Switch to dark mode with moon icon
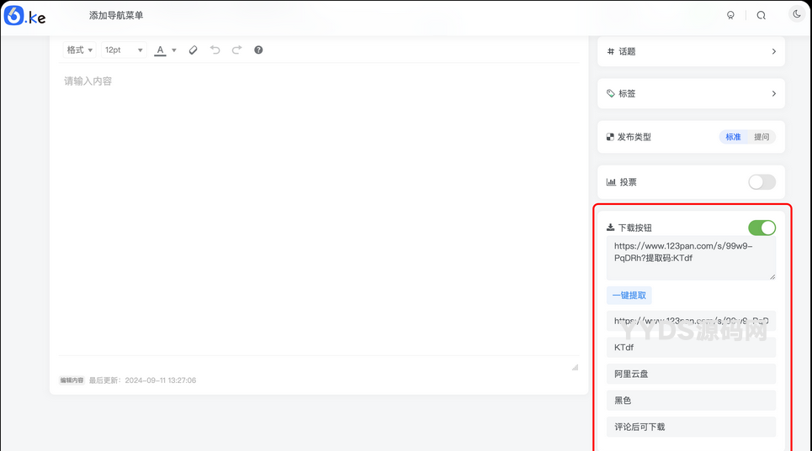The width and height of the screenshot is (812, 451). [x=796, y=14]
